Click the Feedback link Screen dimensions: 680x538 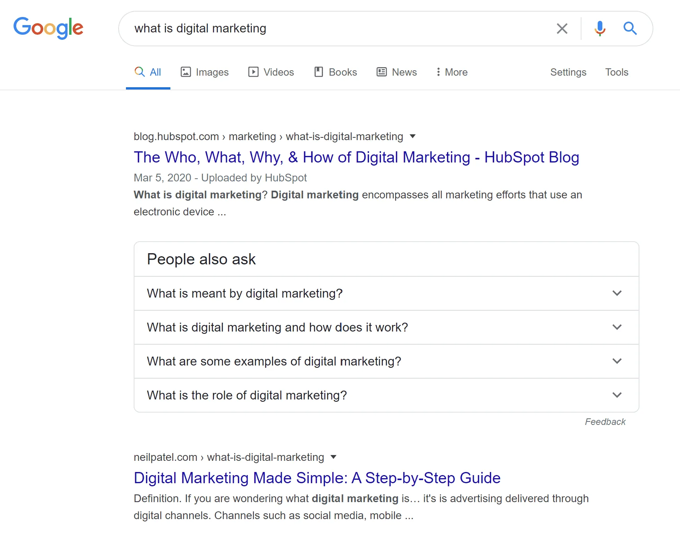(x=605, y=422)
